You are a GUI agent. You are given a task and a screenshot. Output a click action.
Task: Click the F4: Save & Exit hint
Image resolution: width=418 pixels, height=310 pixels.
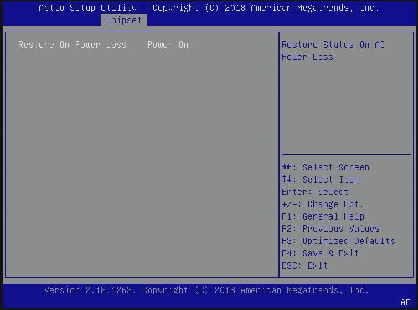click(320, 253)
